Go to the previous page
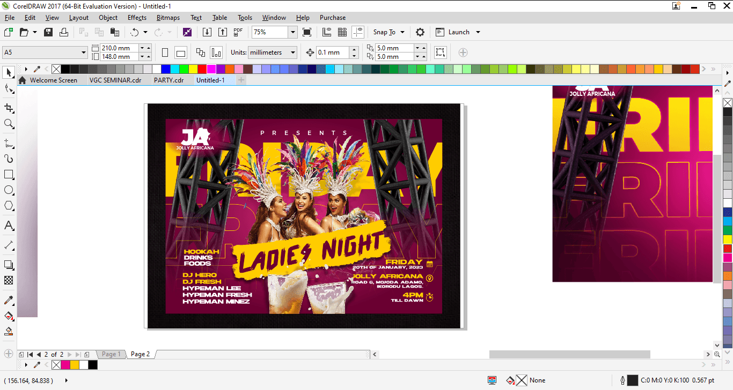The width and height of the screenshot is (733, 390). coord(39,354)
